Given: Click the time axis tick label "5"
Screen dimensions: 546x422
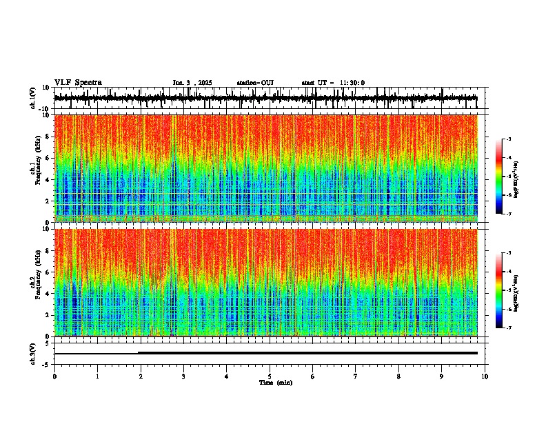Looking at the screenshot, I should (x=270, y=376).
